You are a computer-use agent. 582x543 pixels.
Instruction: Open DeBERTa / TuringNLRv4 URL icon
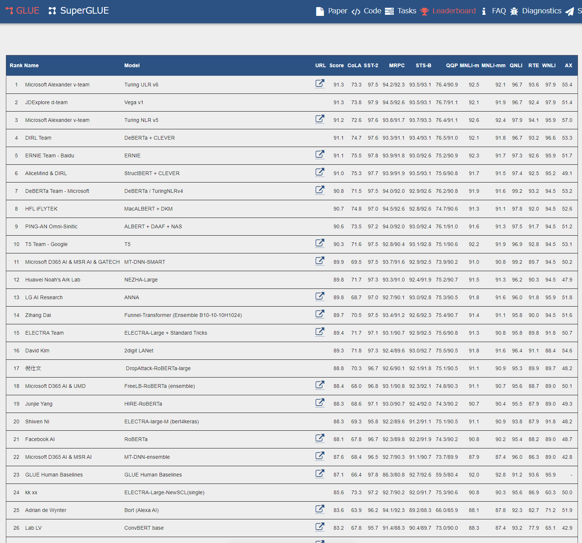click(x=320, y=190)
